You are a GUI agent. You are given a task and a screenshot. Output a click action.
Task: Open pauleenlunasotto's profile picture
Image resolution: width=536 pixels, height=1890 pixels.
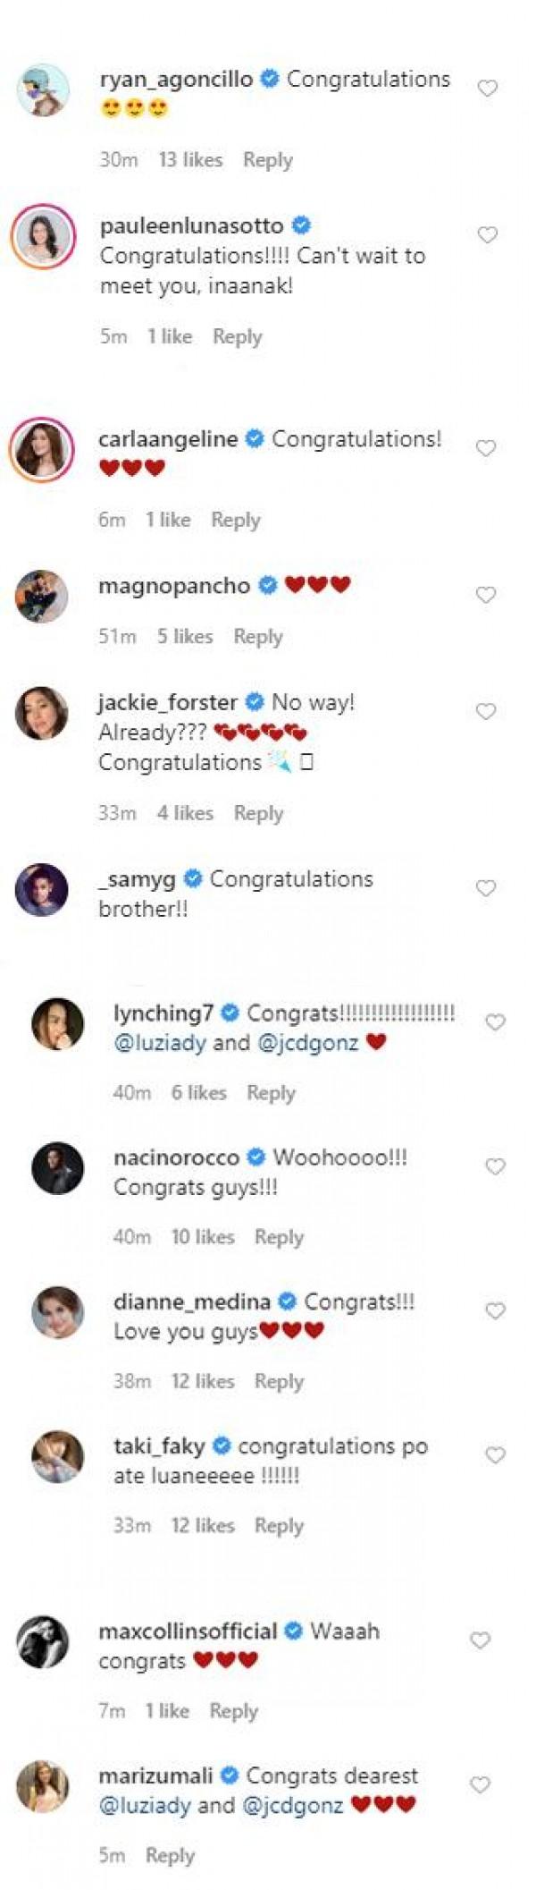tap(43, 236)
